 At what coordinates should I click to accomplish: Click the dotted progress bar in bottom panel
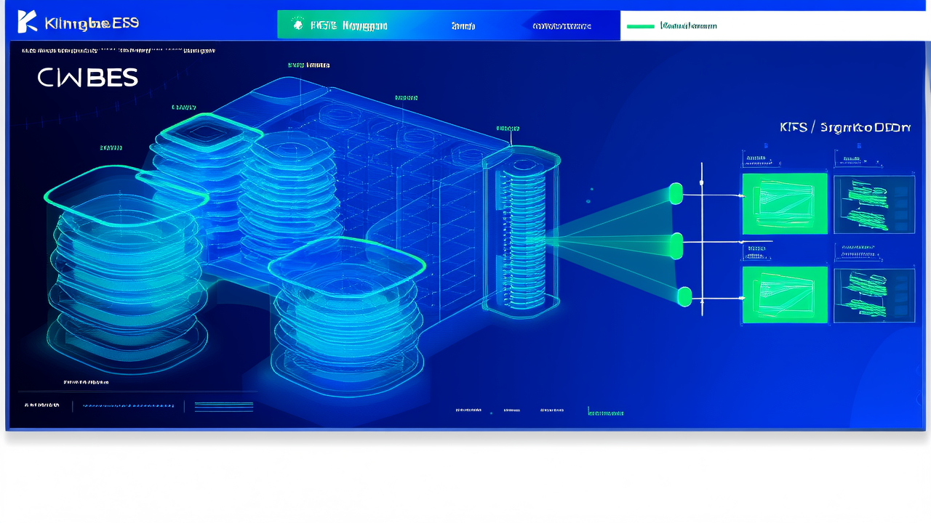click(127, 405)
